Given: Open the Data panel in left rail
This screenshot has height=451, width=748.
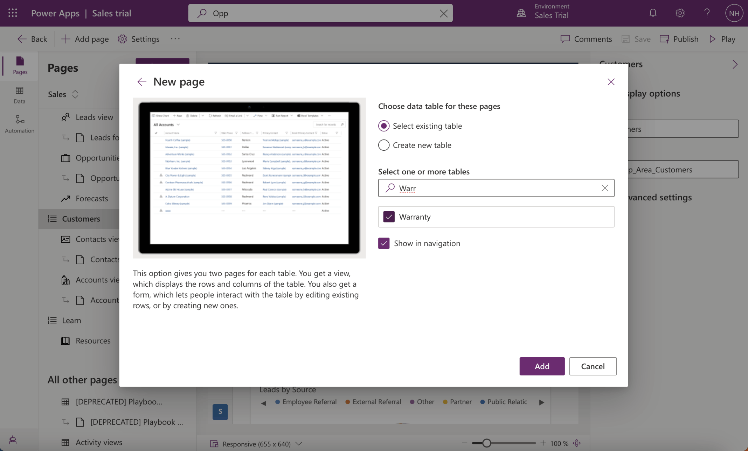Looking at the screenshot, I should click(20, 95).
